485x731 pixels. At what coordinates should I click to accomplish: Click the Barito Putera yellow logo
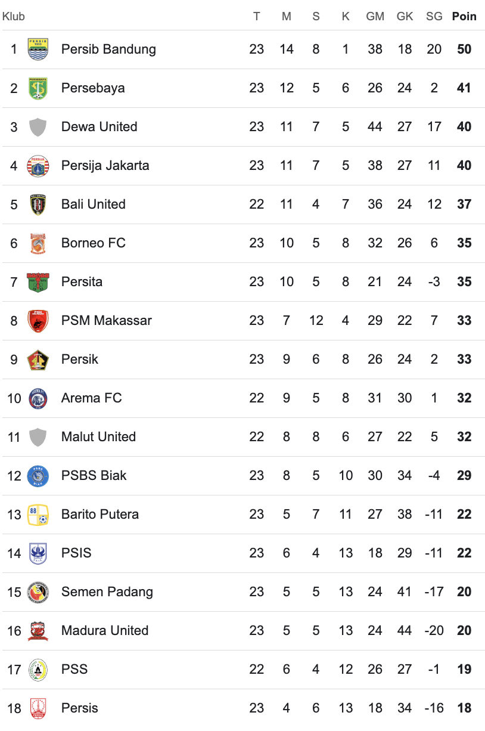(38, 514)
